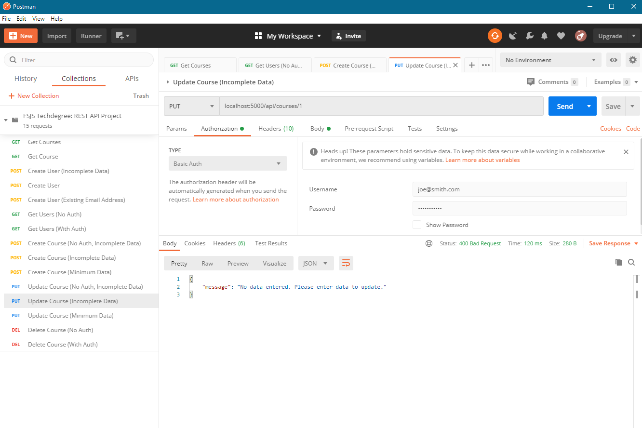The width and height of the screenshot is (642, 428).
Task: Switch to the Headers tab
Action: pos(276,129)
